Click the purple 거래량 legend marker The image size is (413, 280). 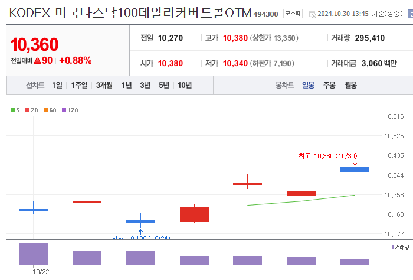click(x=392, y=247)
